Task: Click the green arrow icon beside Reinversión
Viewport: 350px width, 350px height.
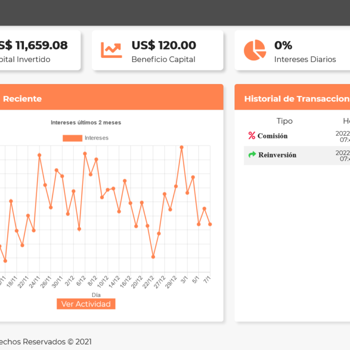Action: (252, 155)
